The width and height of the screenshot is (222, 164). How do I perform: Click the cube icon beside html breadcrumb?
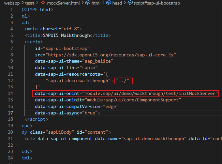(x=88, y=3)
